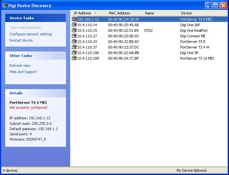229x175 pixels.
Task: Select the Digi One RealPort ITIS2 row
Action: [149, 30]
